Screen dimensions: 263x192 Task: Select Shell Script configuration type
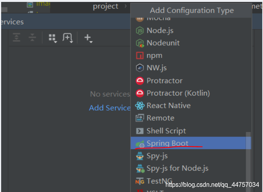pyautogui.click(x=191, y=131)
